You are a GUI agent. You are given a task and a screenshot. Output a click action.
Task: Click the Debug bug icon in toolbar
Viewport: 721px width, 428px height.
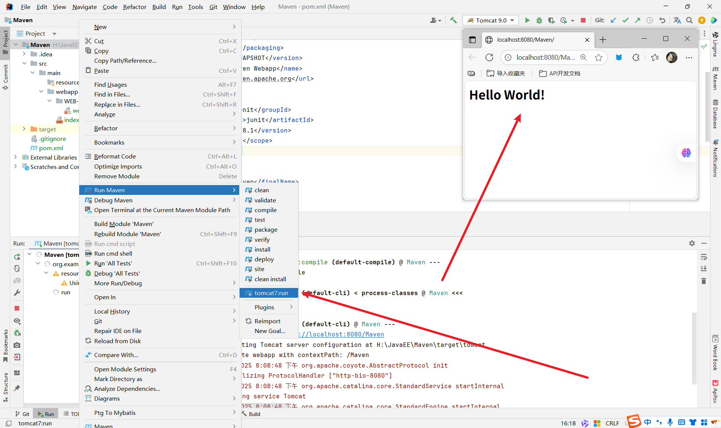(x=539, y=20)
